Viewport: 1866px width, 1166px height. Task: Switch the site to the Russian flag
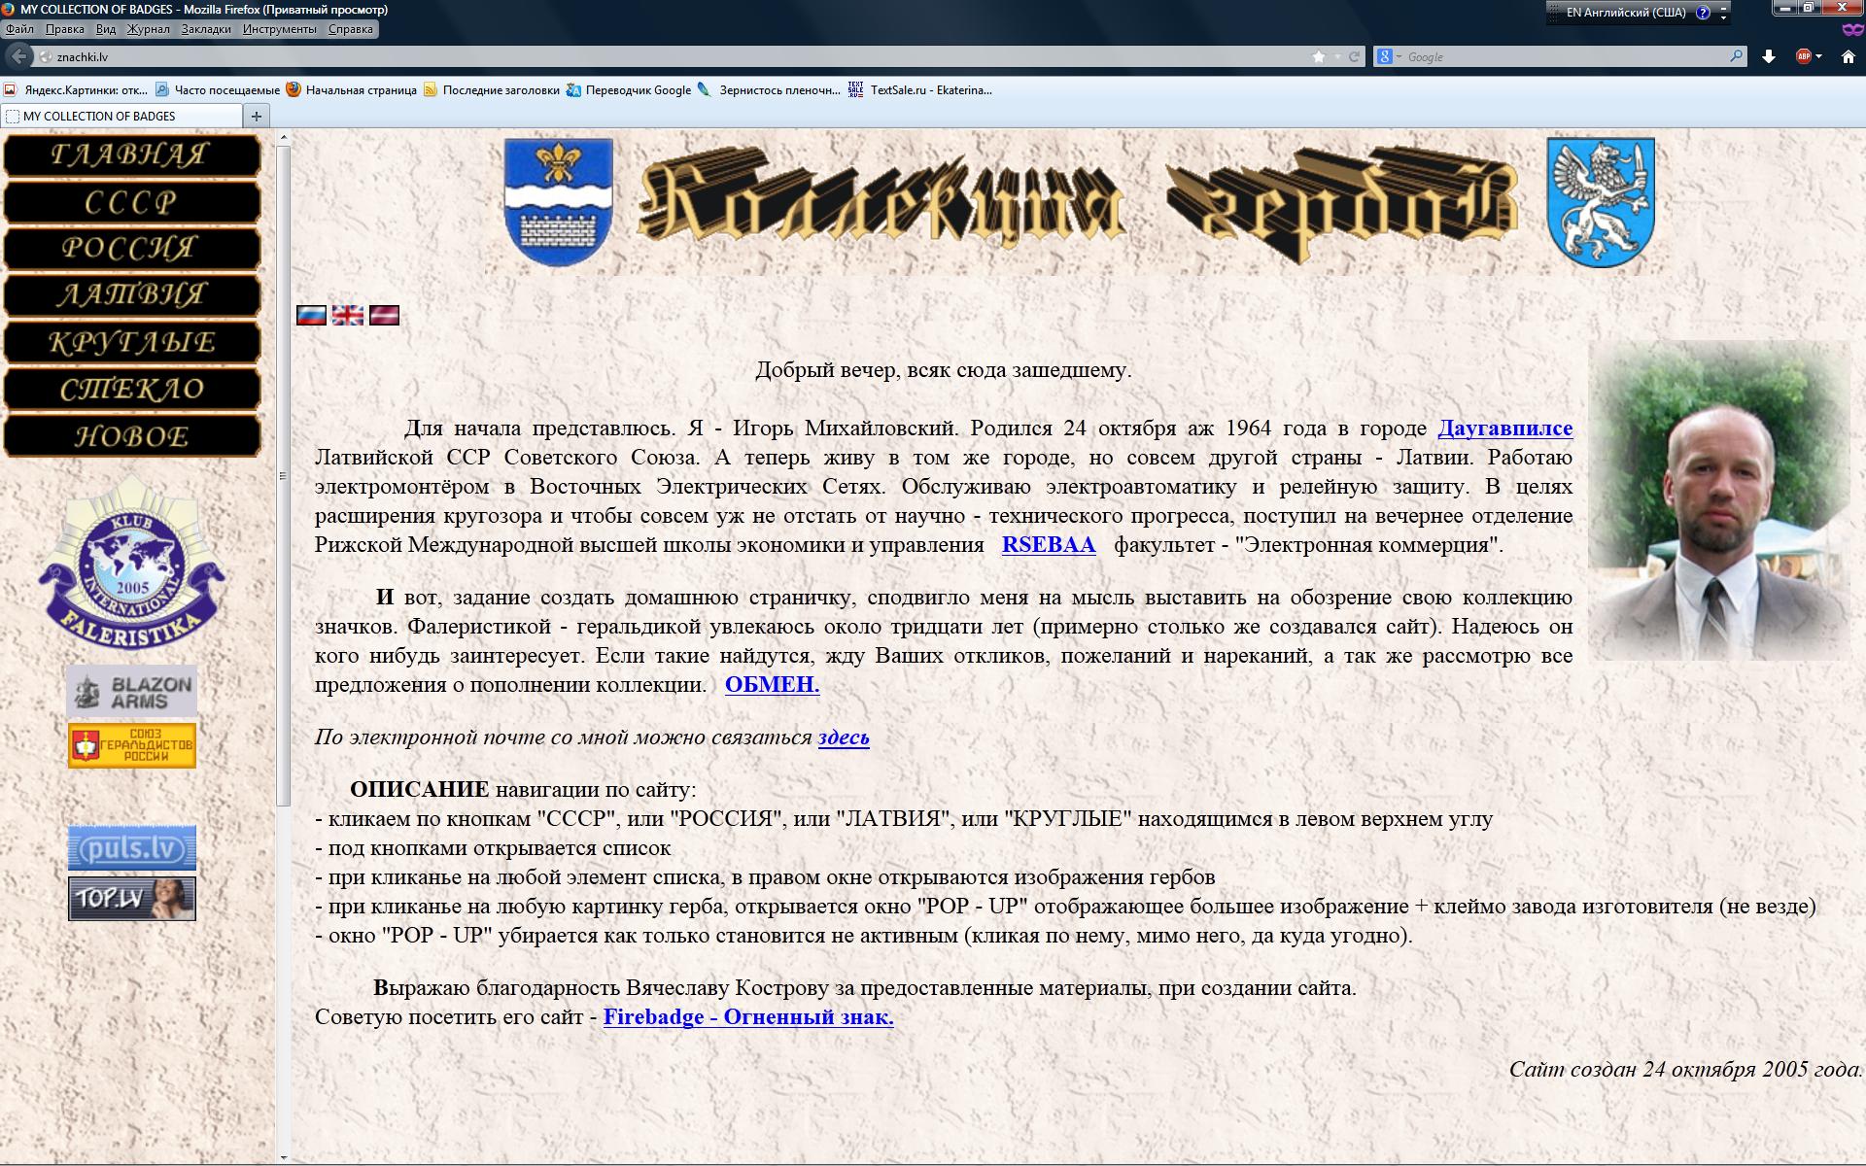click(x=311, y=315)
